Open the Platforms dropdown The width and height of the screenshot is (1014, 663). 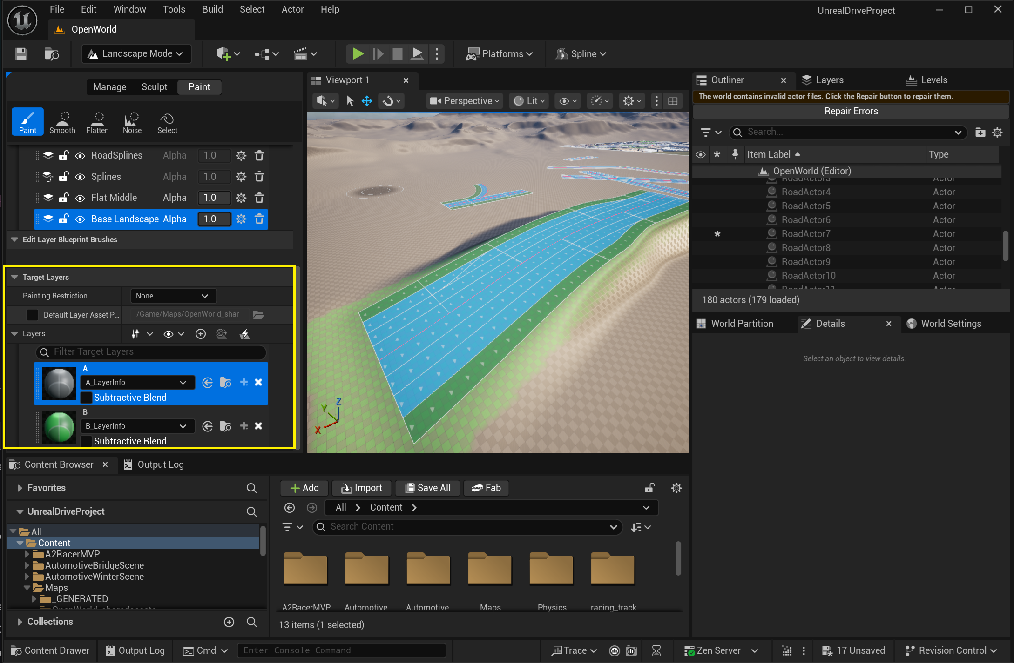500,54
